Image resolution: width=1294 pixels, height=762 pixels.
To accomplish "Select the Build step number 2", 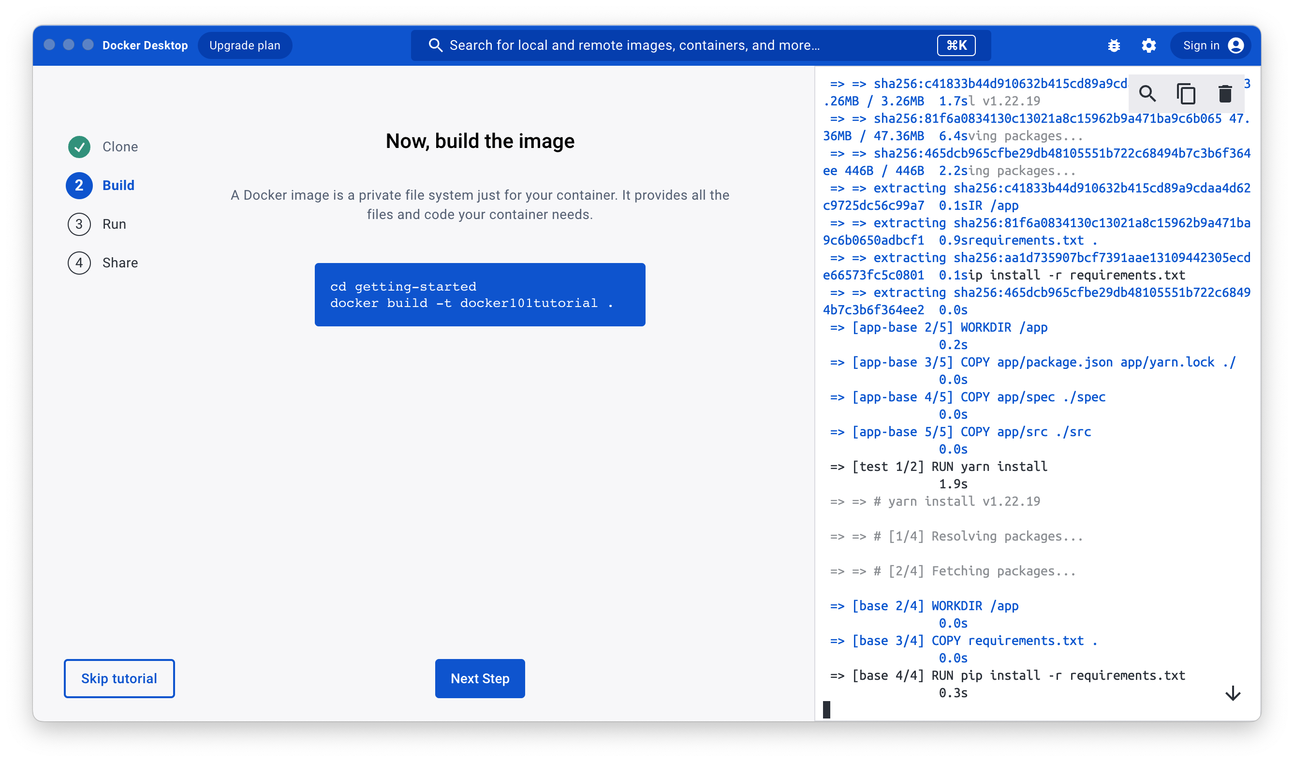I will (79, 185).
